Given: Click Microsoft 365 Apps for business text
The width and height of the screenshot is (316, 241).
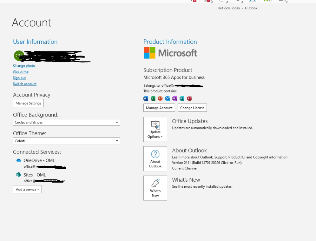Looking at the screenshot, I should point(174,77).
